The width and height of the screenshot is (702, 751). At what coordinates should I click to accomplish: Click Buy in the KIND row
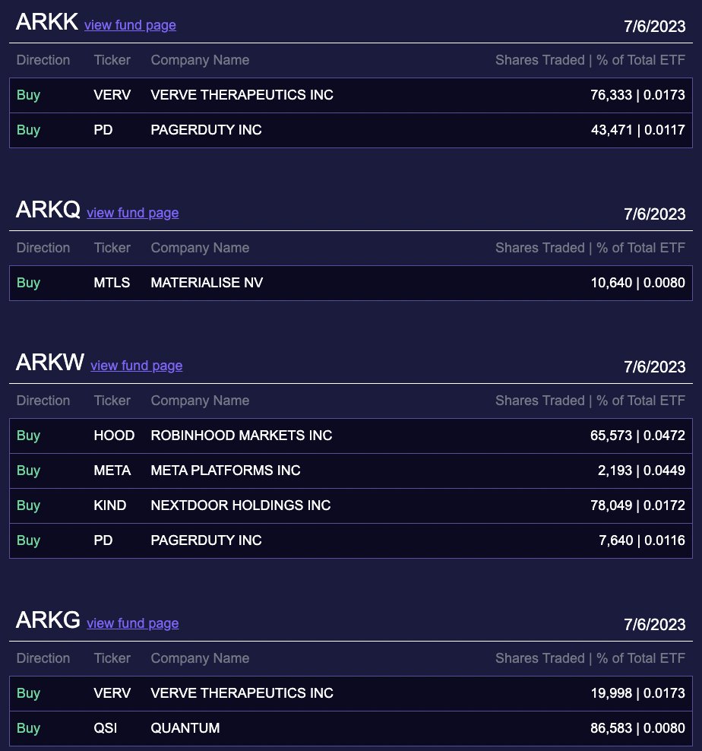point(28,505)
